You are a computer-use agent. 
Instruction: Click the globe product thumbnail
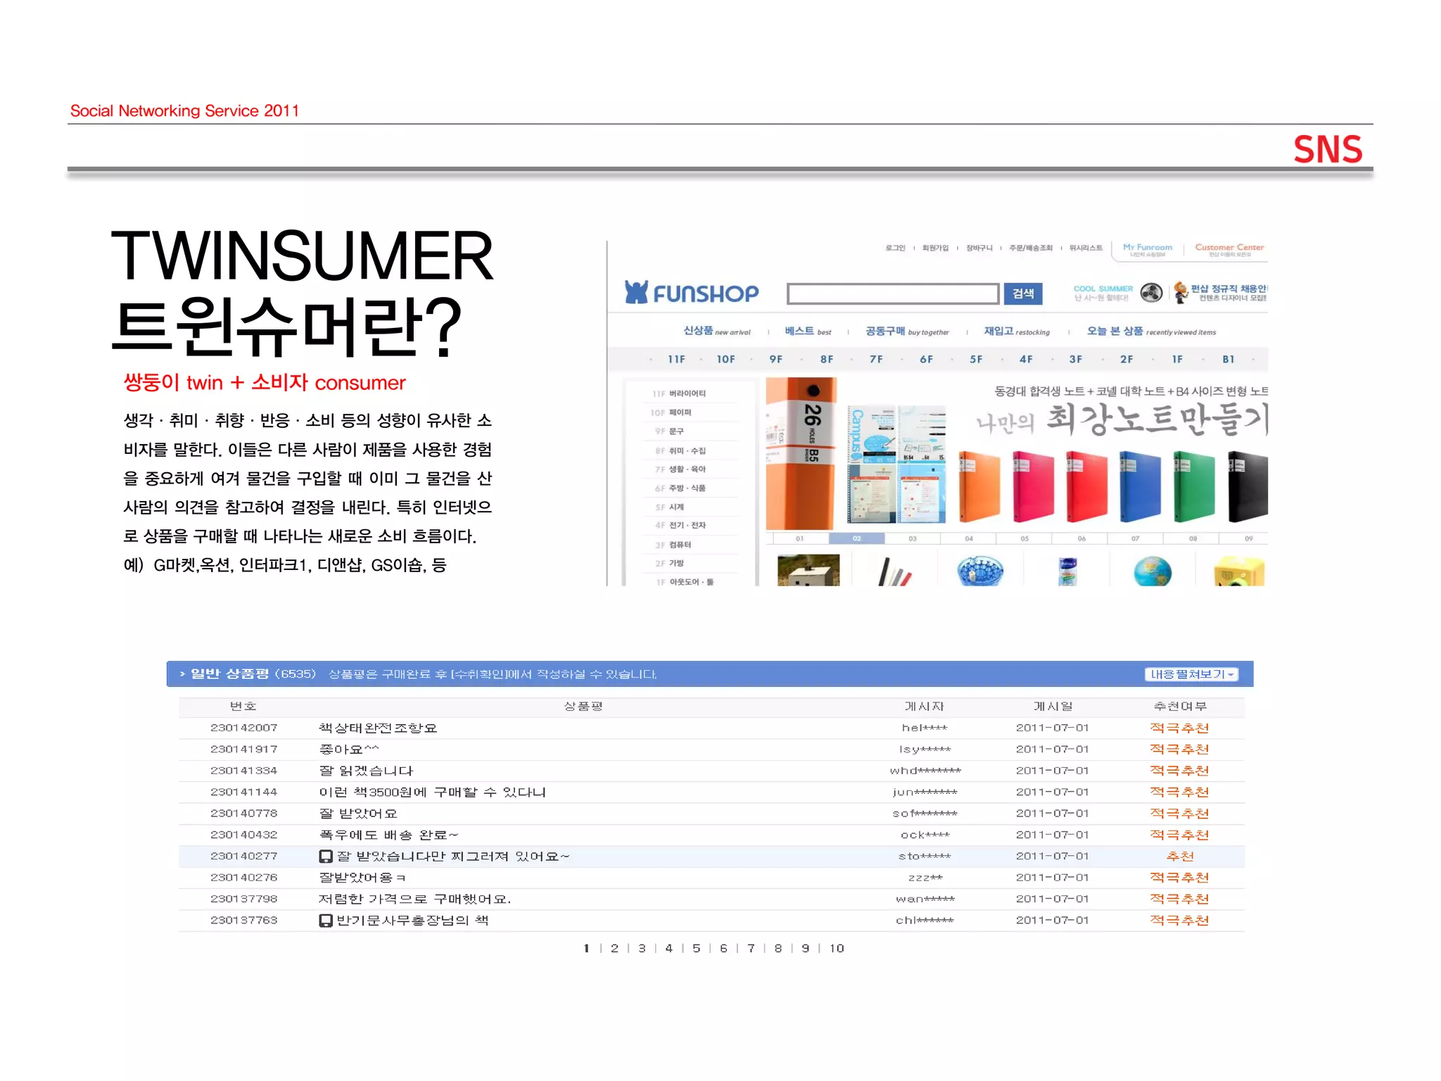coord(1153,571)
